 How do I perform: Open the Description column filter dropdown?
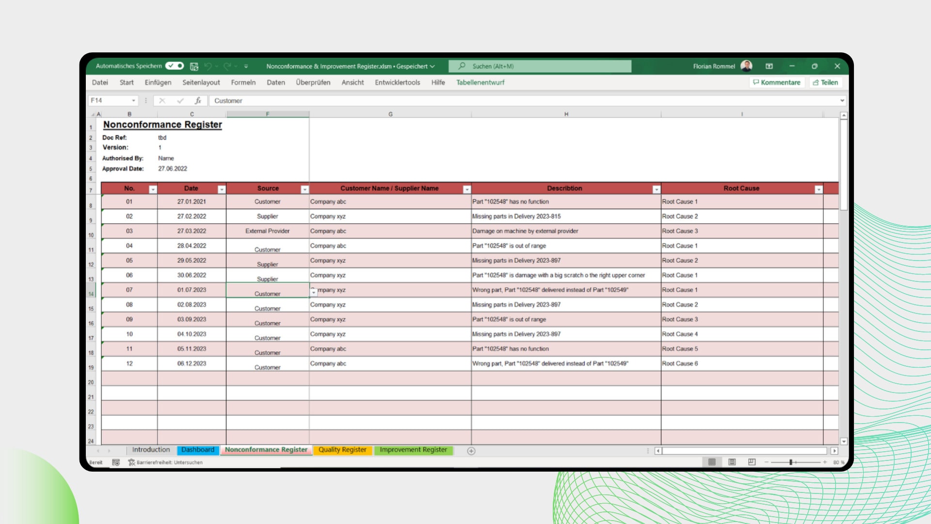click(657, 189)
